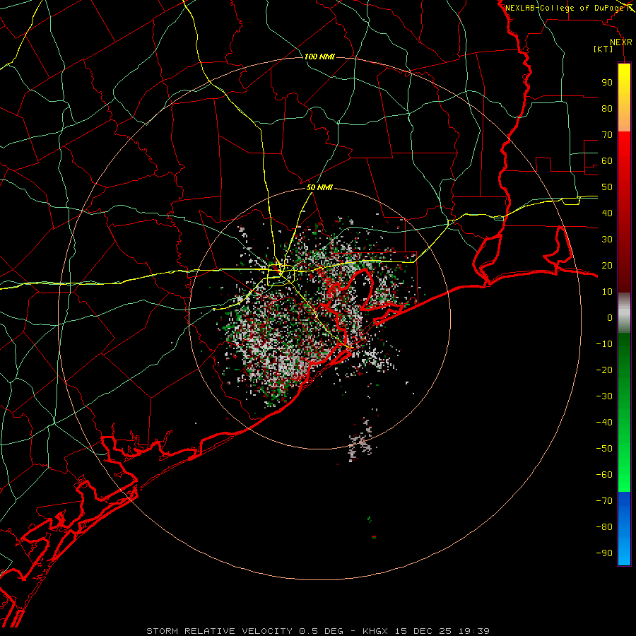Click the 60 knot label on colorbar
Image resolution: width=636 pixels, height=636 pixels.
pyautogui.click(x=607, y=160)
